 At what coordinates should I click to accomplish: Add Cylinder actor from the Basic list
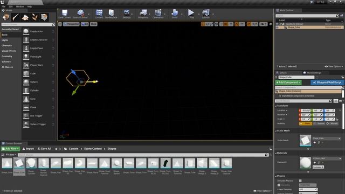[38, 91]
